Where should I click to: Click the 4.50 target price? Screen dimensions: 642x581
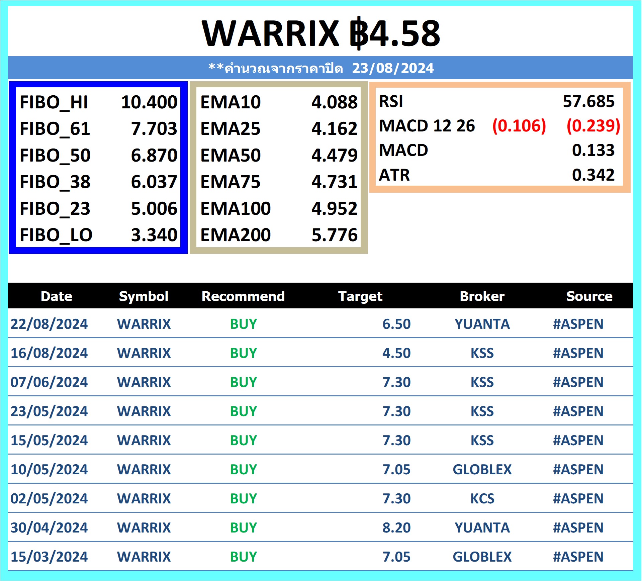click(396, 353)
